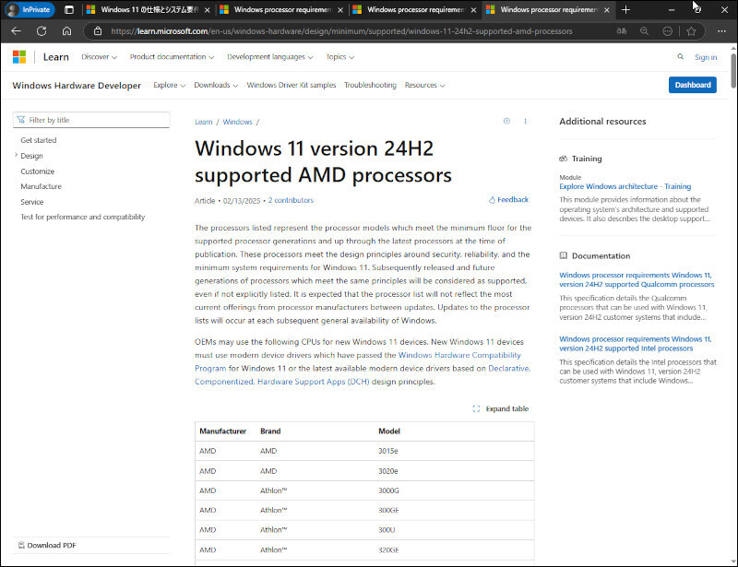
Task: Click the browser address bar URL
Action: (341, 31)
